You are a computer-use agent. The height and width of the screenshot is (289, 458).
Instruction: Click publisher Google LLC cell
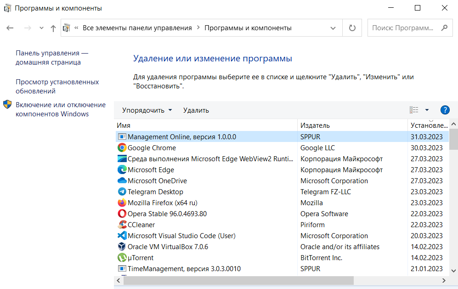[x=317, y=147]
